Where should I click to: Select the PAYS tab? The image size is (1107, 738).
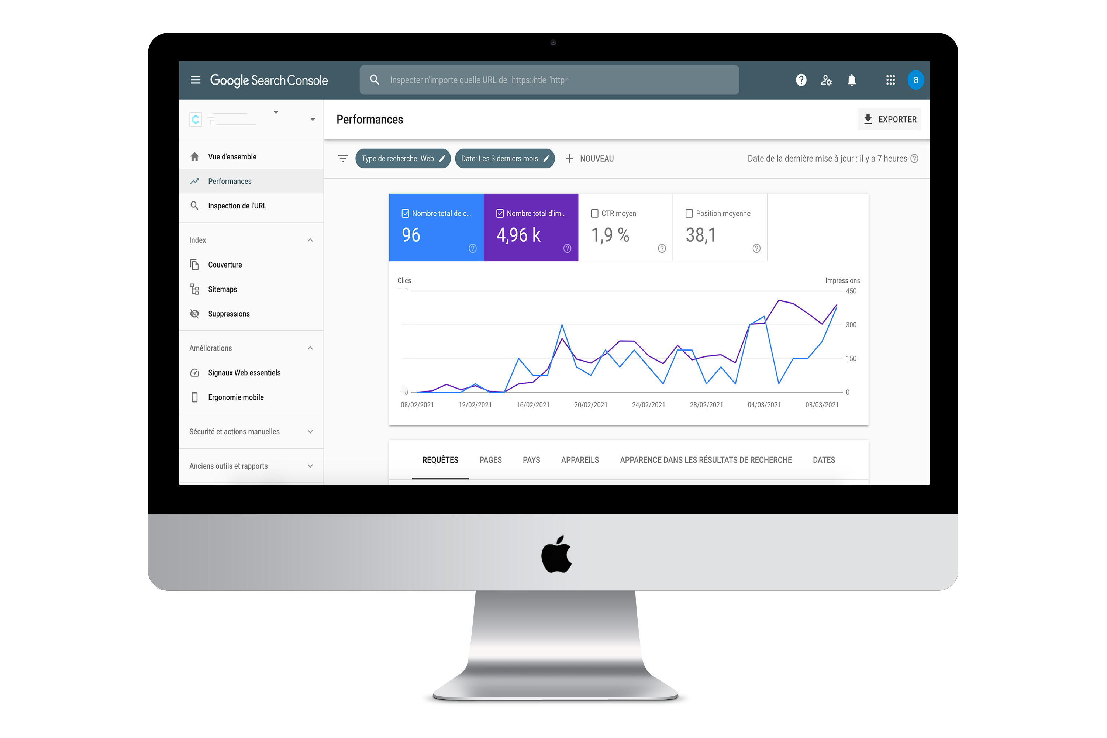pos(531,460)
